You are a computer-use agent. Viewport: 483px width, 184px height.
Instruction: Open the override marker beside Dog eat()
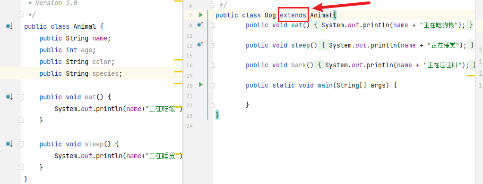coord(200,25)
